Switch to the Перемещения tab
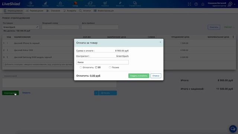The image size is (238, 134). 35,11
